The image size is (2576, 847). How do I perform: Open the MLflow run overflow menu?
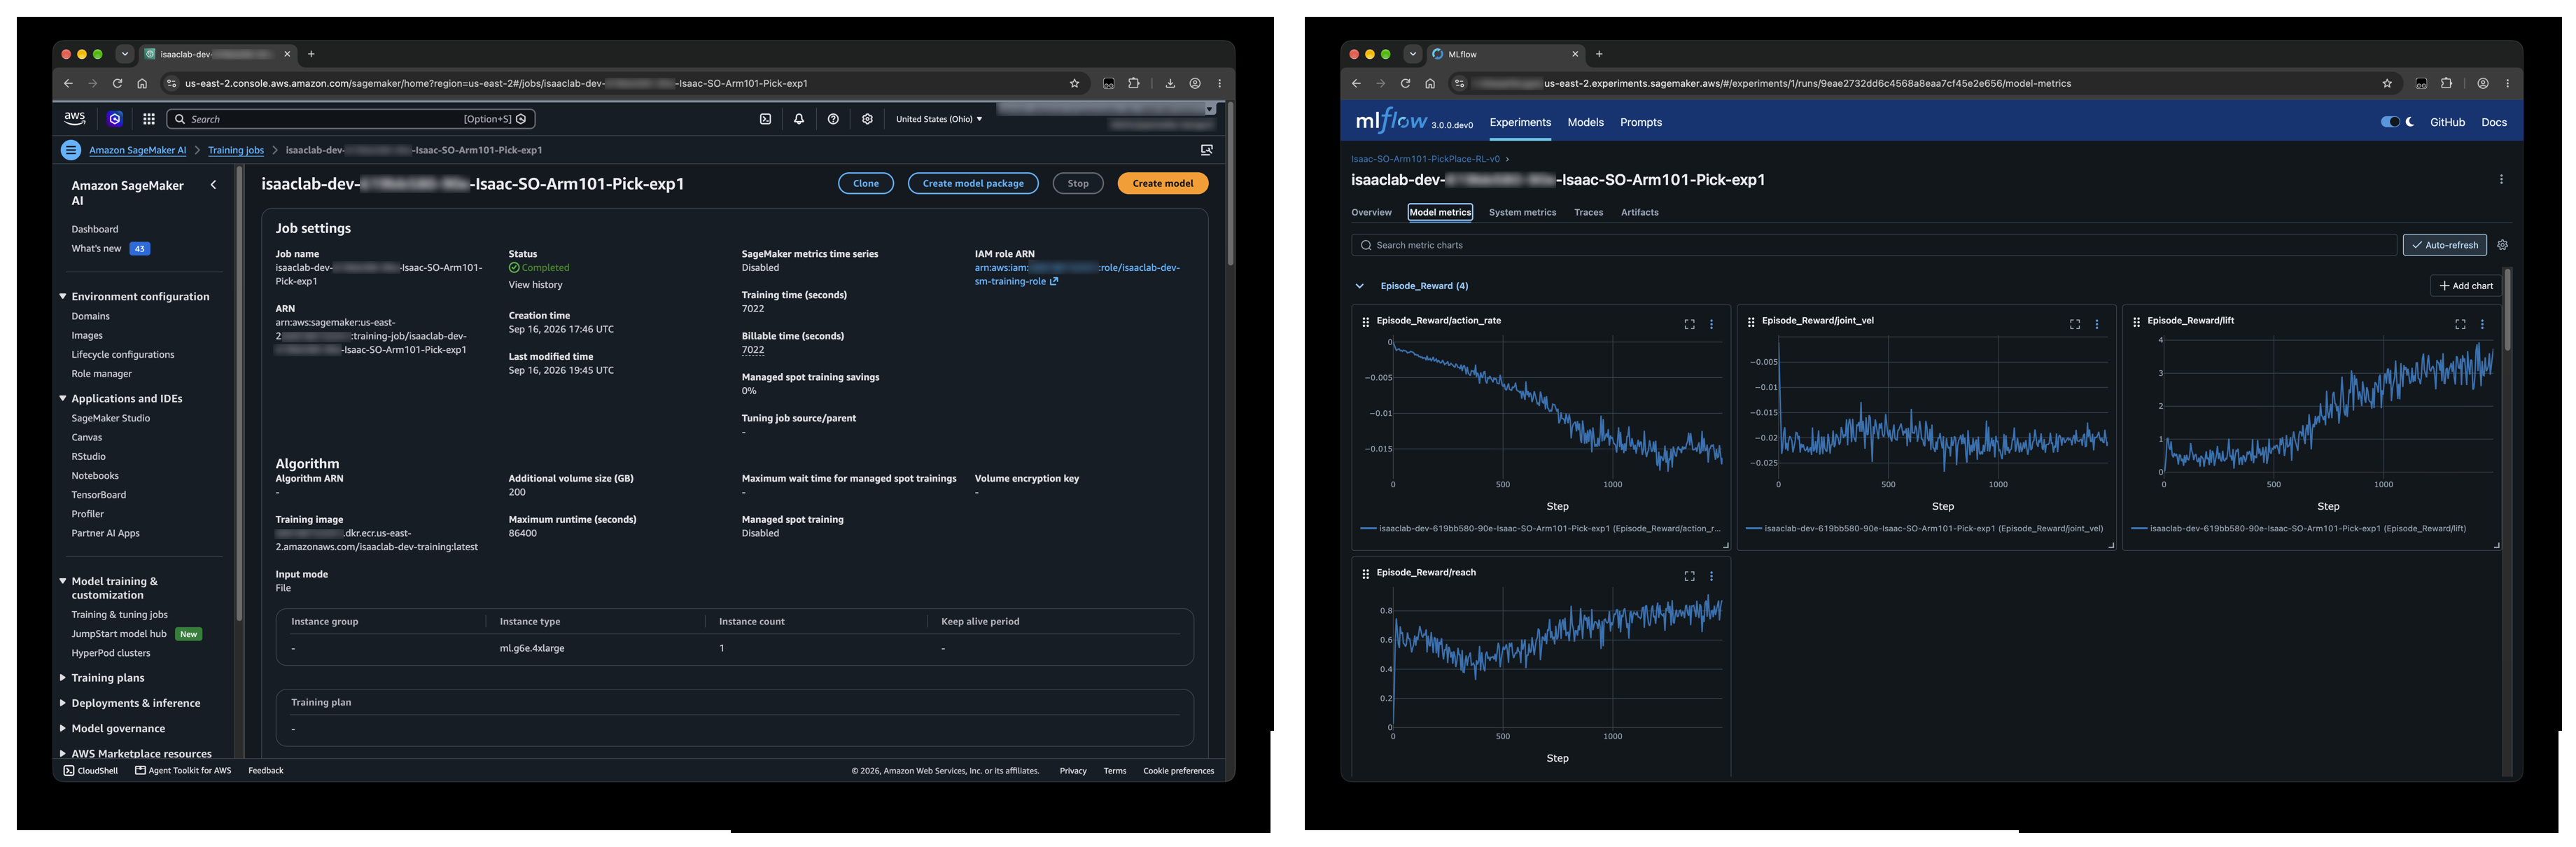(x=2501, y=180)
